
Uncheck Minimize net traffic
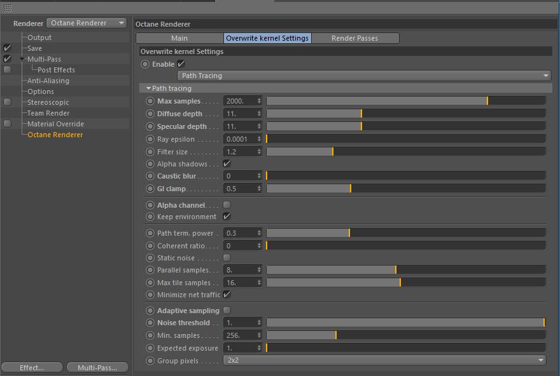pos(227,294)
